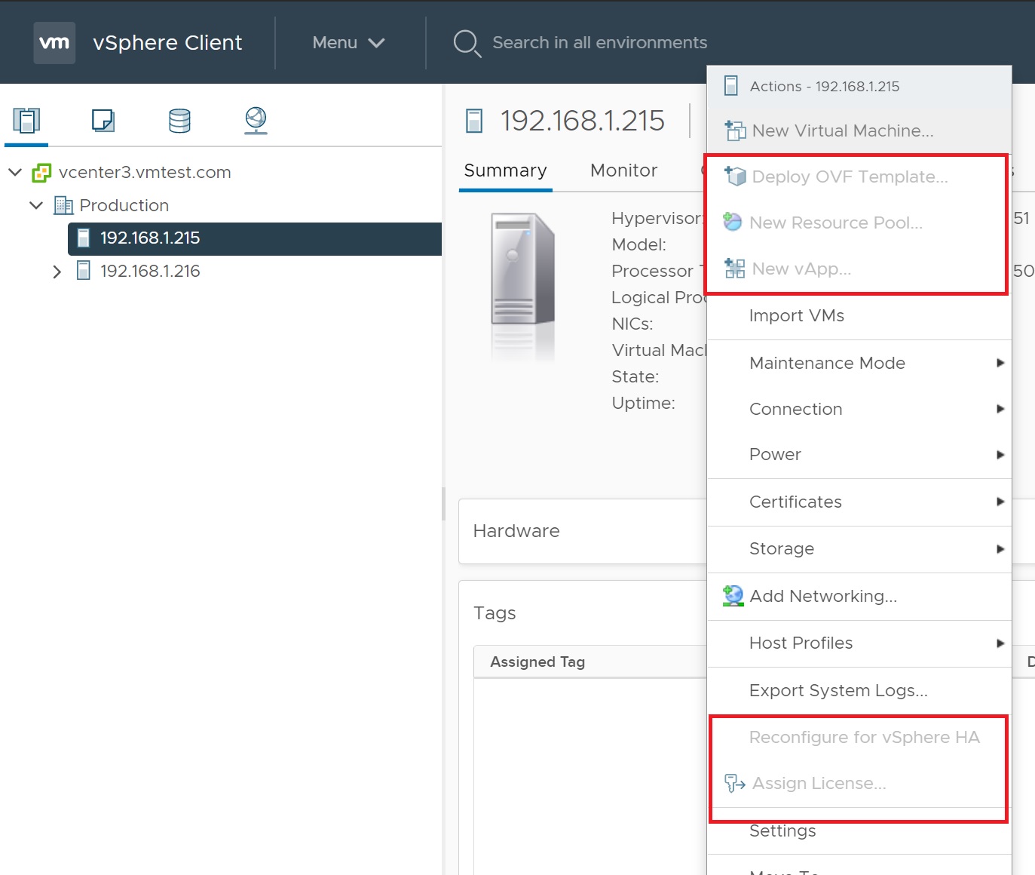
Task: Select Import VMs menu entry
Action: tap(859, 316)
